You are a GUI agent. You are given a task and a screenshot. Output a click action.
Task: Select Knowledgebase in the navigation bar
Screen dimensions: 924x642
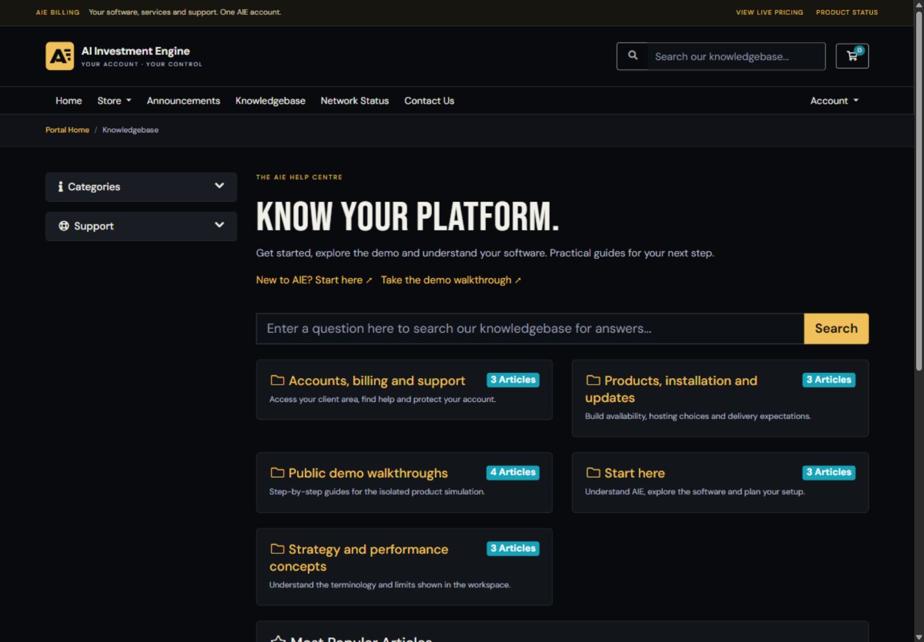coord(270,101)
